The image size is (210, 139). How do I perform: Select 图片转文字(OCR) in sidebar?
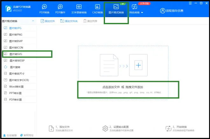19,80
